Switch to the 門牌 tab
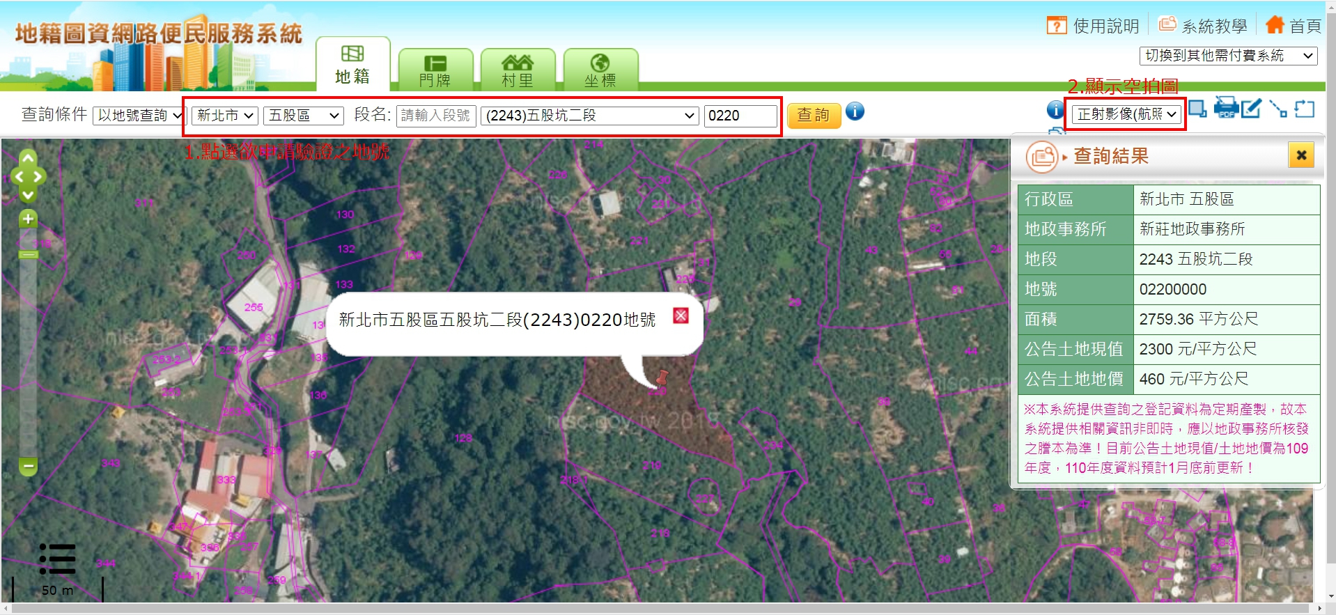The width and height of the screenshot is (1336, 615). click(435, 70)
